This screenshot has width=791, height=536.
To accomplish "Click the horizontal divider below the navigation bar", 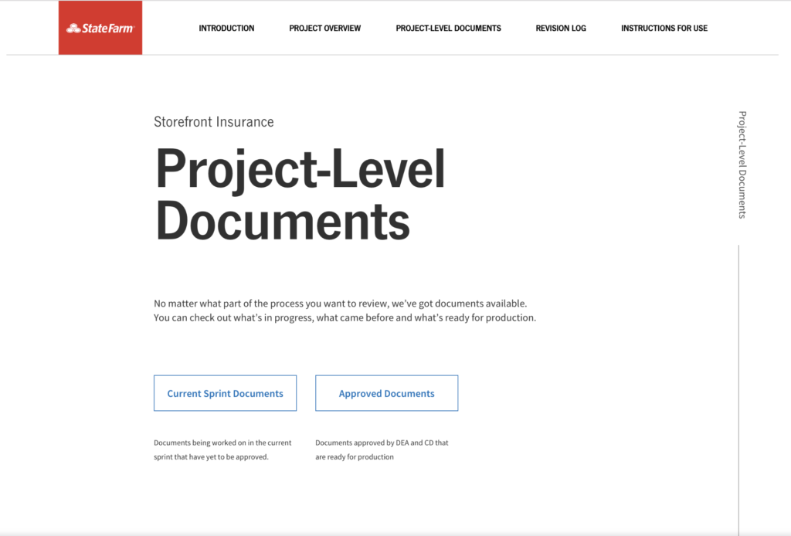I will click(463, 55).
